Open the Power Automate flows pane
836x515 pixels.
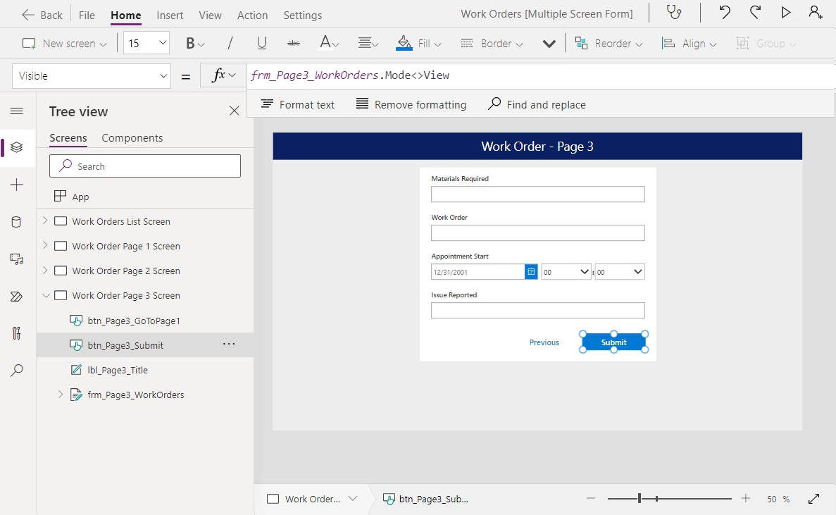(18, 296)
